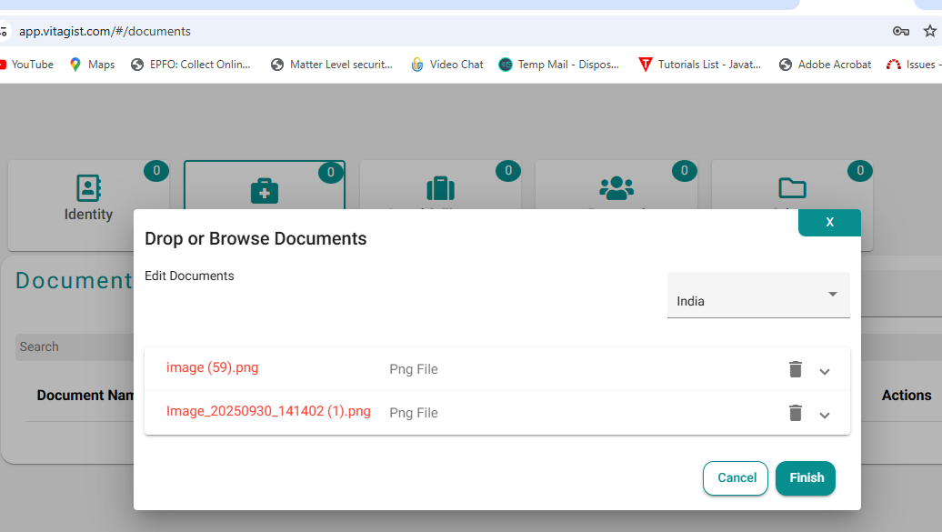The image size is (942, 532).
Task: Open the YouTube bookmark
Action: coord(27,65)
